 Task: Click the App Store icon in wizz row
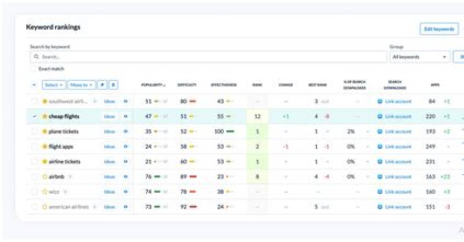(x=379, y=192)
